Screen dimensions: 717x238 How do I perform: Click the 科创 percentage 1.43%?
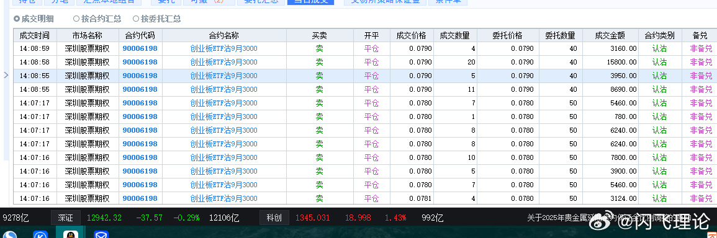click(x=395, y=218)
